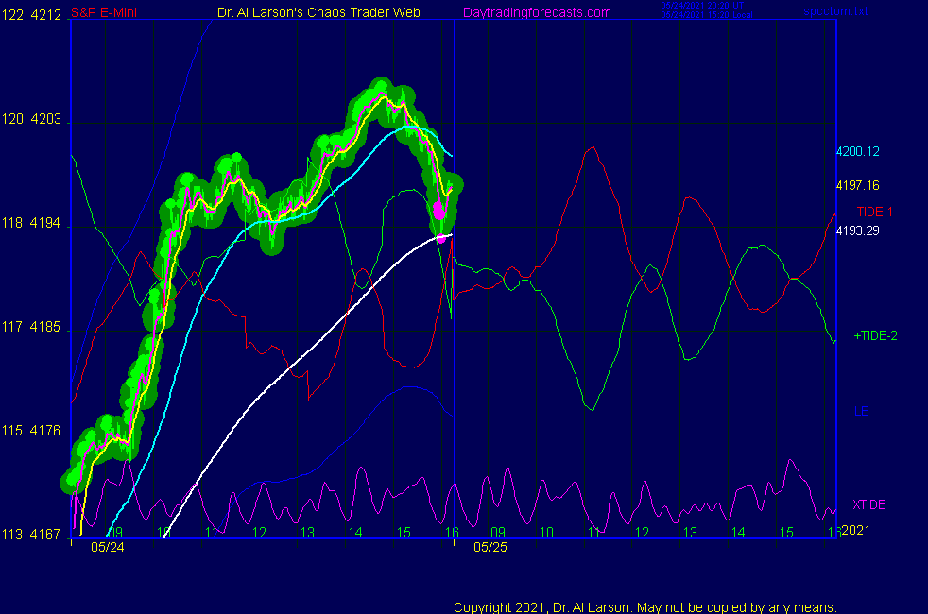Click the 09 hour label on 05/25
The image size is (928, 614).
pos(498,533)
